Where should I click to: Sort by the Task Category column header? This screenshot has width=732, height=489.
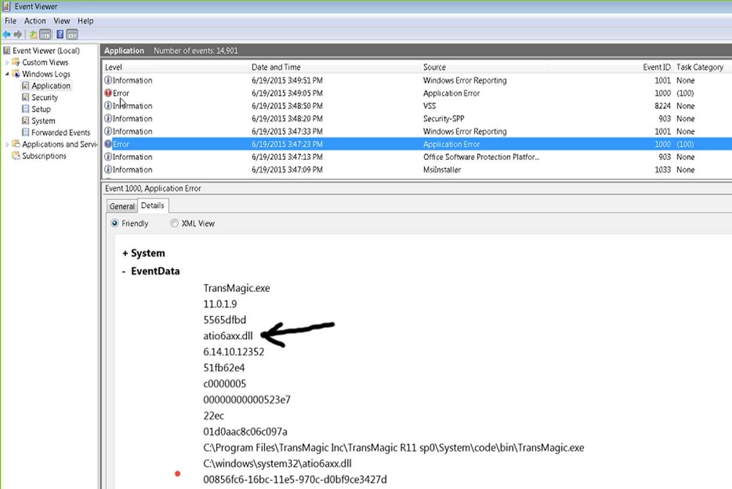click(x=703, y=67)
